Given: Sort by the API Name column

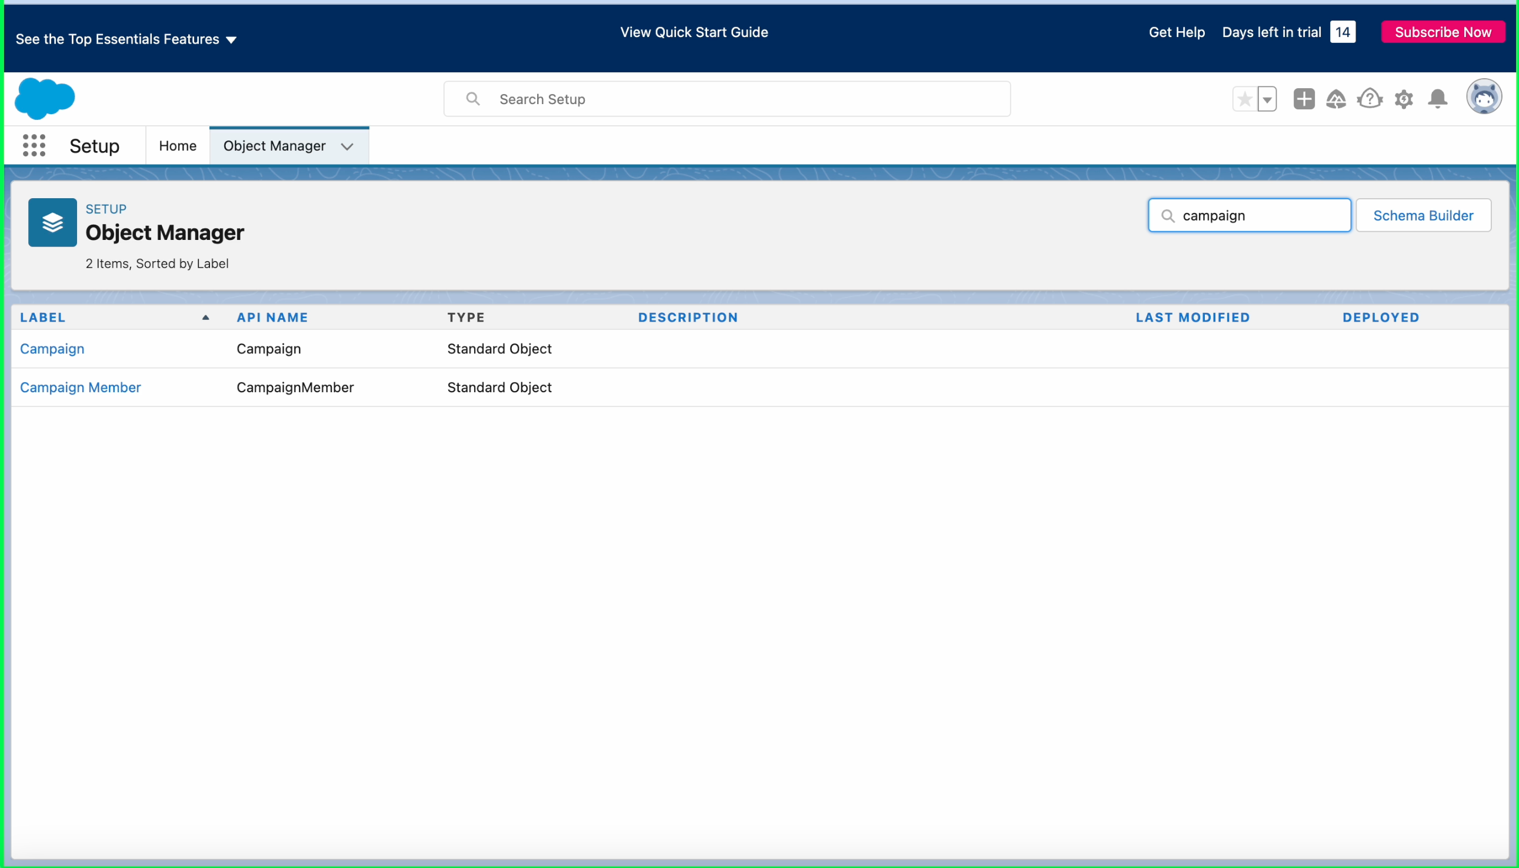Looking at the screenshot, I should tap(272, 318).
